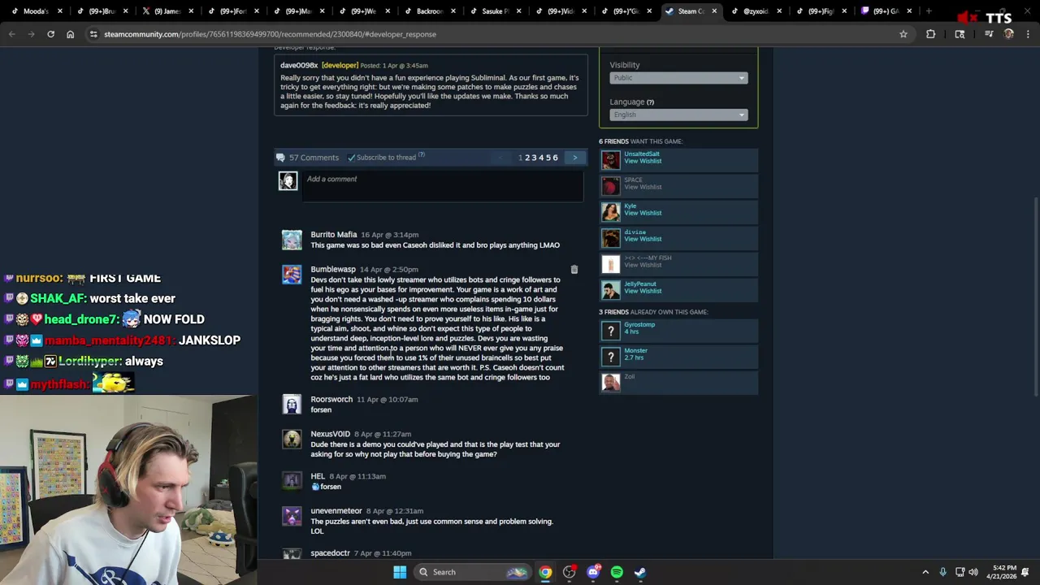Open unevenmeteor commenter name link
Screen dimensions: 1040x585
tap(336, 511)
